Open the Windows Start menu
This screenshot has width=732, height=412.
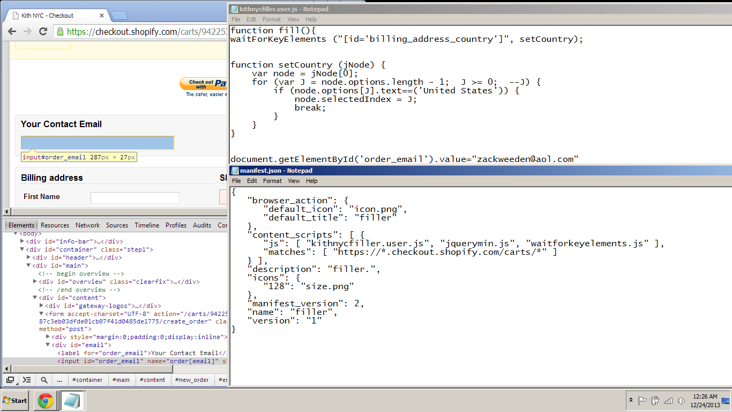(14, 401)
